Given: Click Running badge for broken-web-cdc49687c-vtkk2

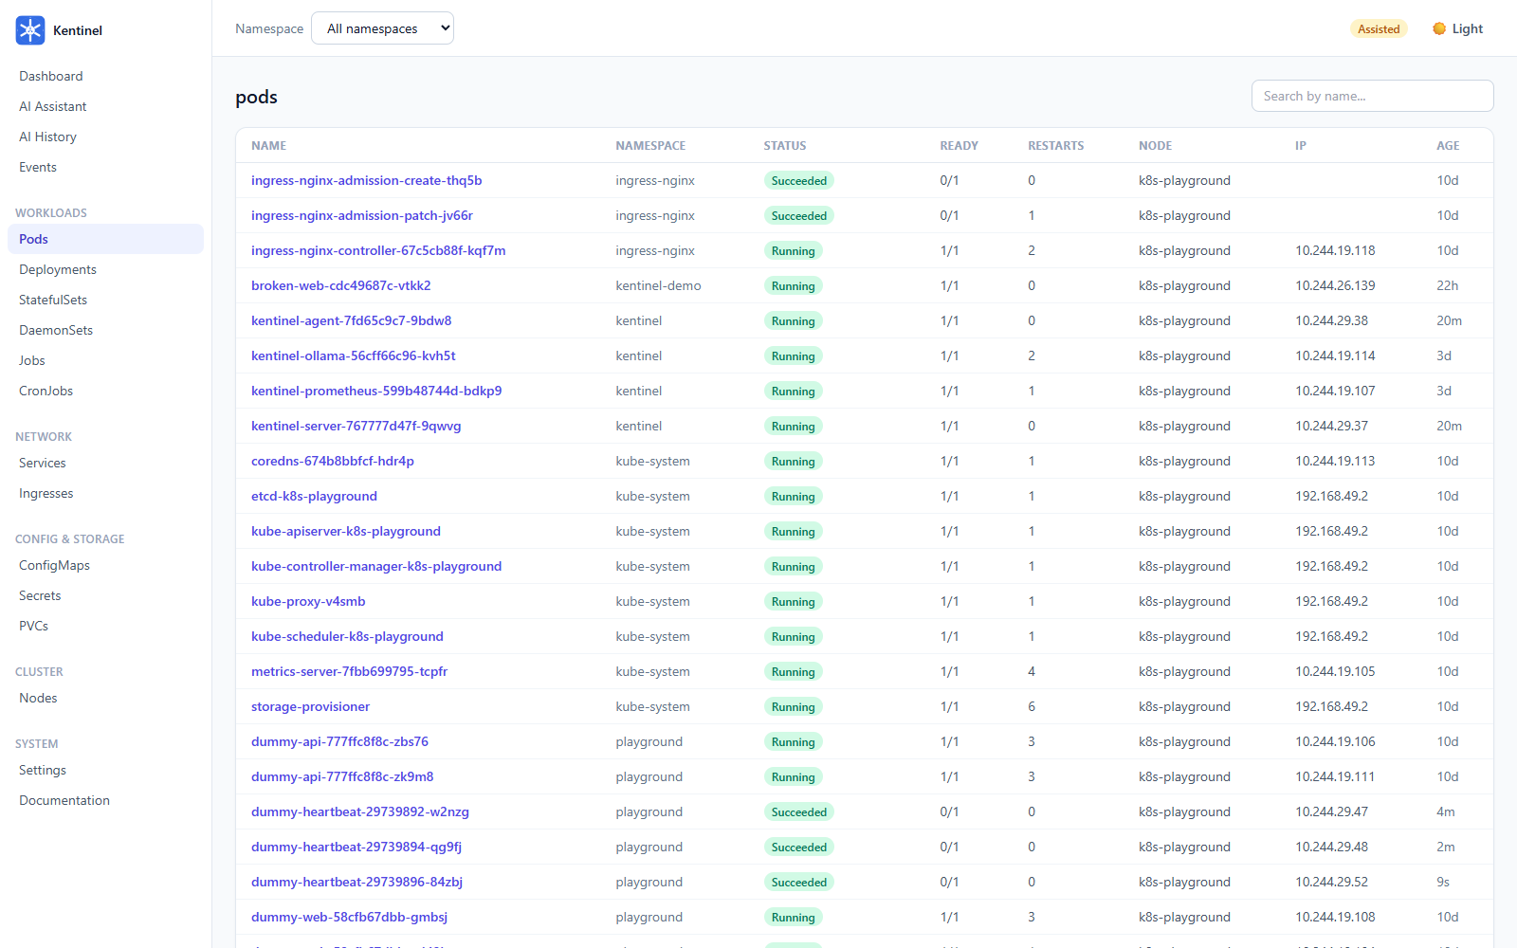Looking at the screenshot, I should [x=794, y=285].
